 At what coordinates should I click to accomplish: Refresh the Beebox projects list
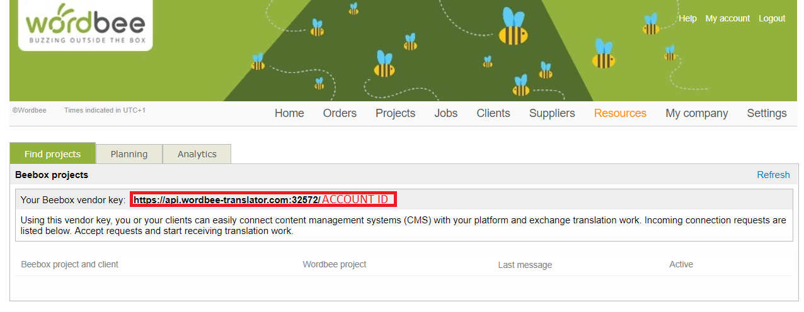773,175
